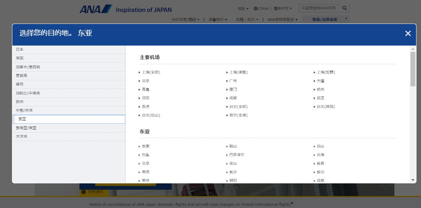Choose 釜山 in the 东亚 list

(x=233, y=163)
